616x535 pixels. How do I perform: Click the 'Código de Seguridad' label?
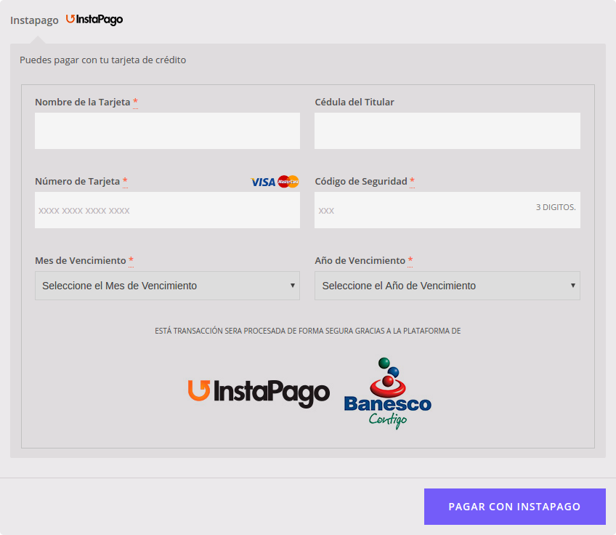361,182
